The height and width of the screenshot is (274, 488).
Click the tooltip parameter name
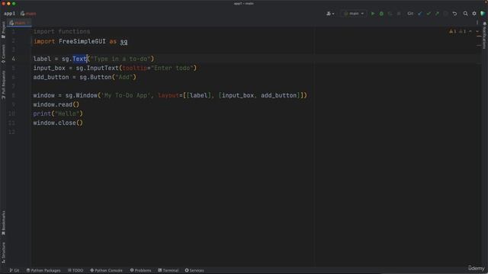click(x=134, y=68)
